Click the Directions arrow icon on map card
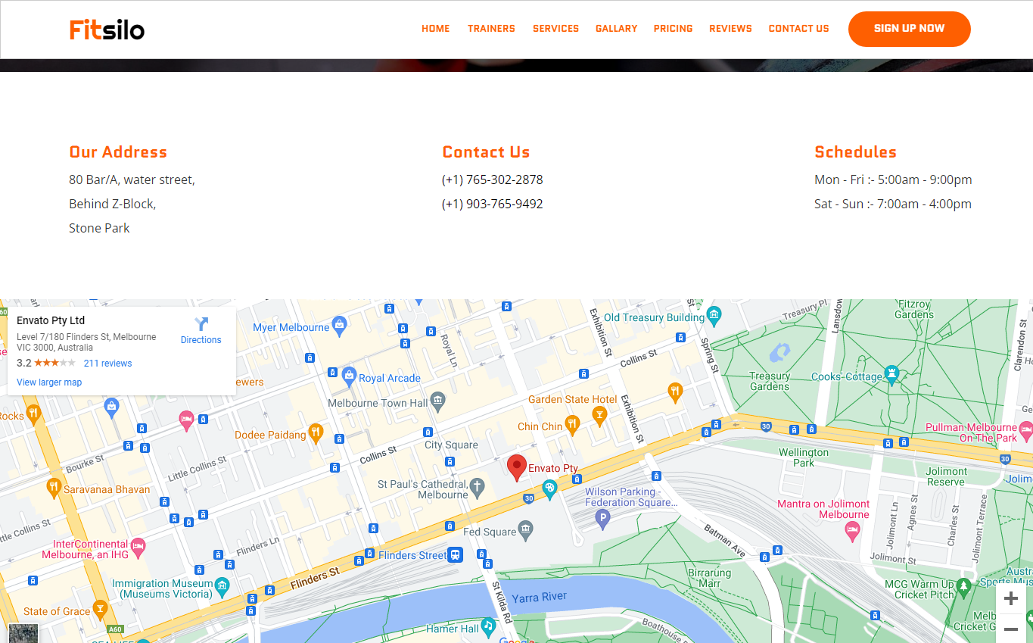1033x643 pixels. coord(201,324)
